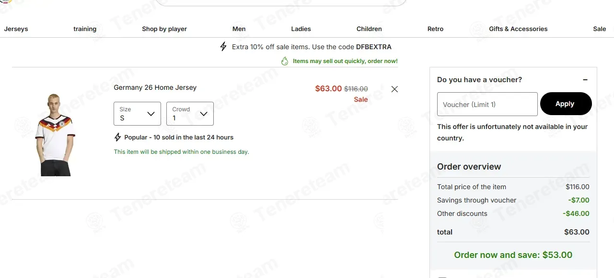Viewport: 614px width, 278px height.
Task: Browse the Retro section
Action: [x=435, y=29]
